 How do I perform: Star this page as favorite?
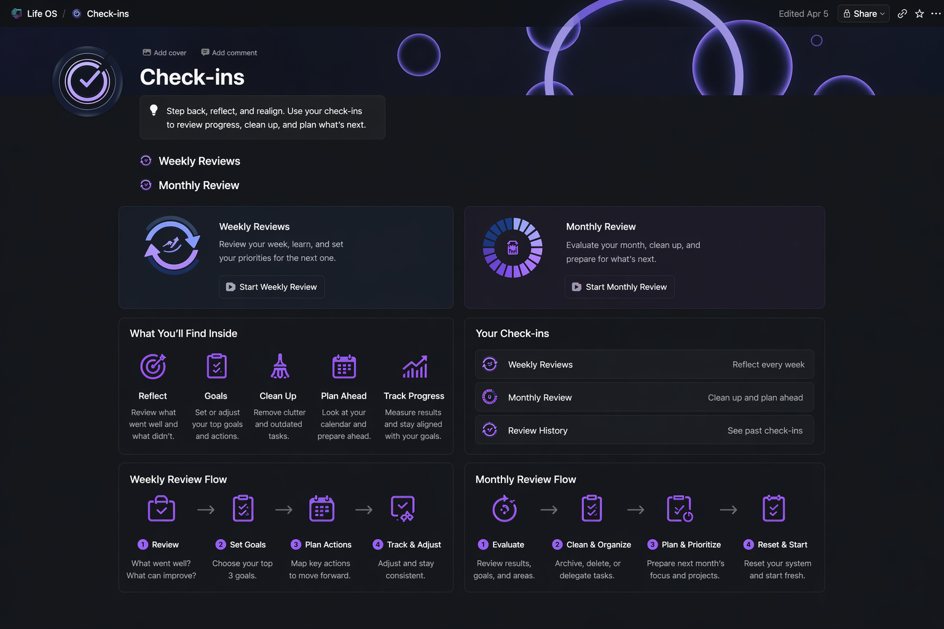[919, 14]
